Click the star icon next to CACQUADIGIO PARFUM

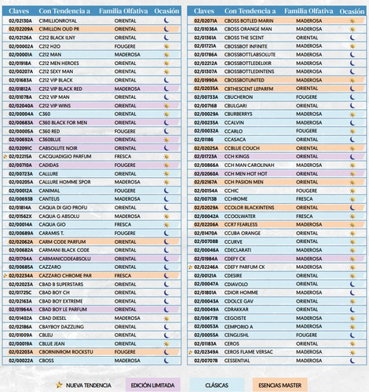5,157
